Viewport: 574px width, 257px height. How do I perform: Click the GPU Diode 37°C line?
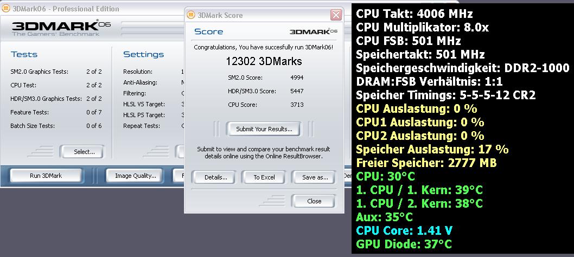(x=404, y=244)
